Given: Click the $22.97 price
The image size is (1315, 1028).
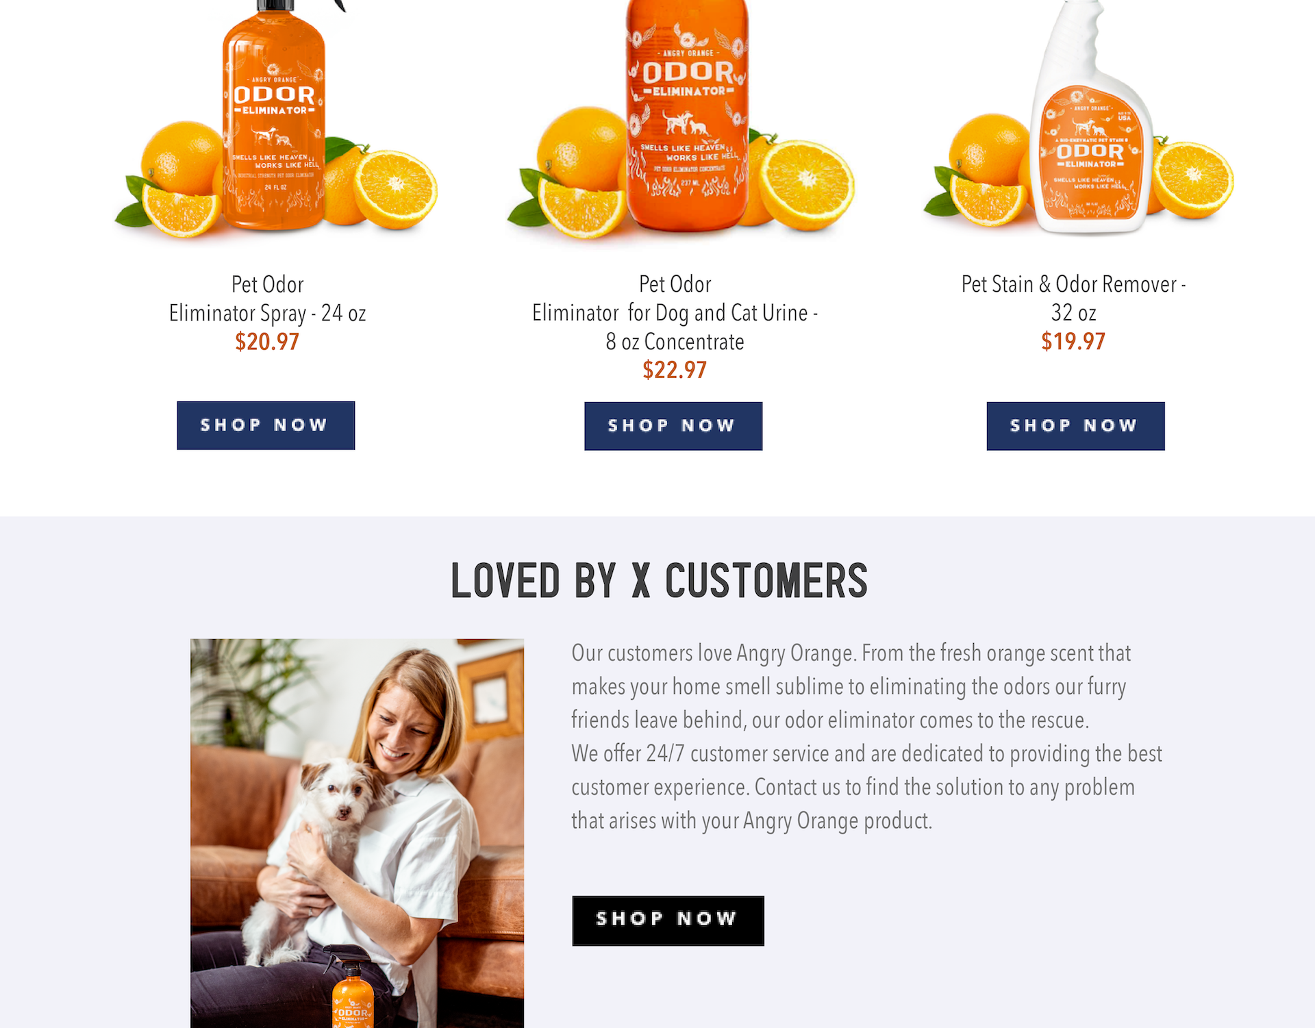Looking at the screenshot, I should tap(675, 370).
